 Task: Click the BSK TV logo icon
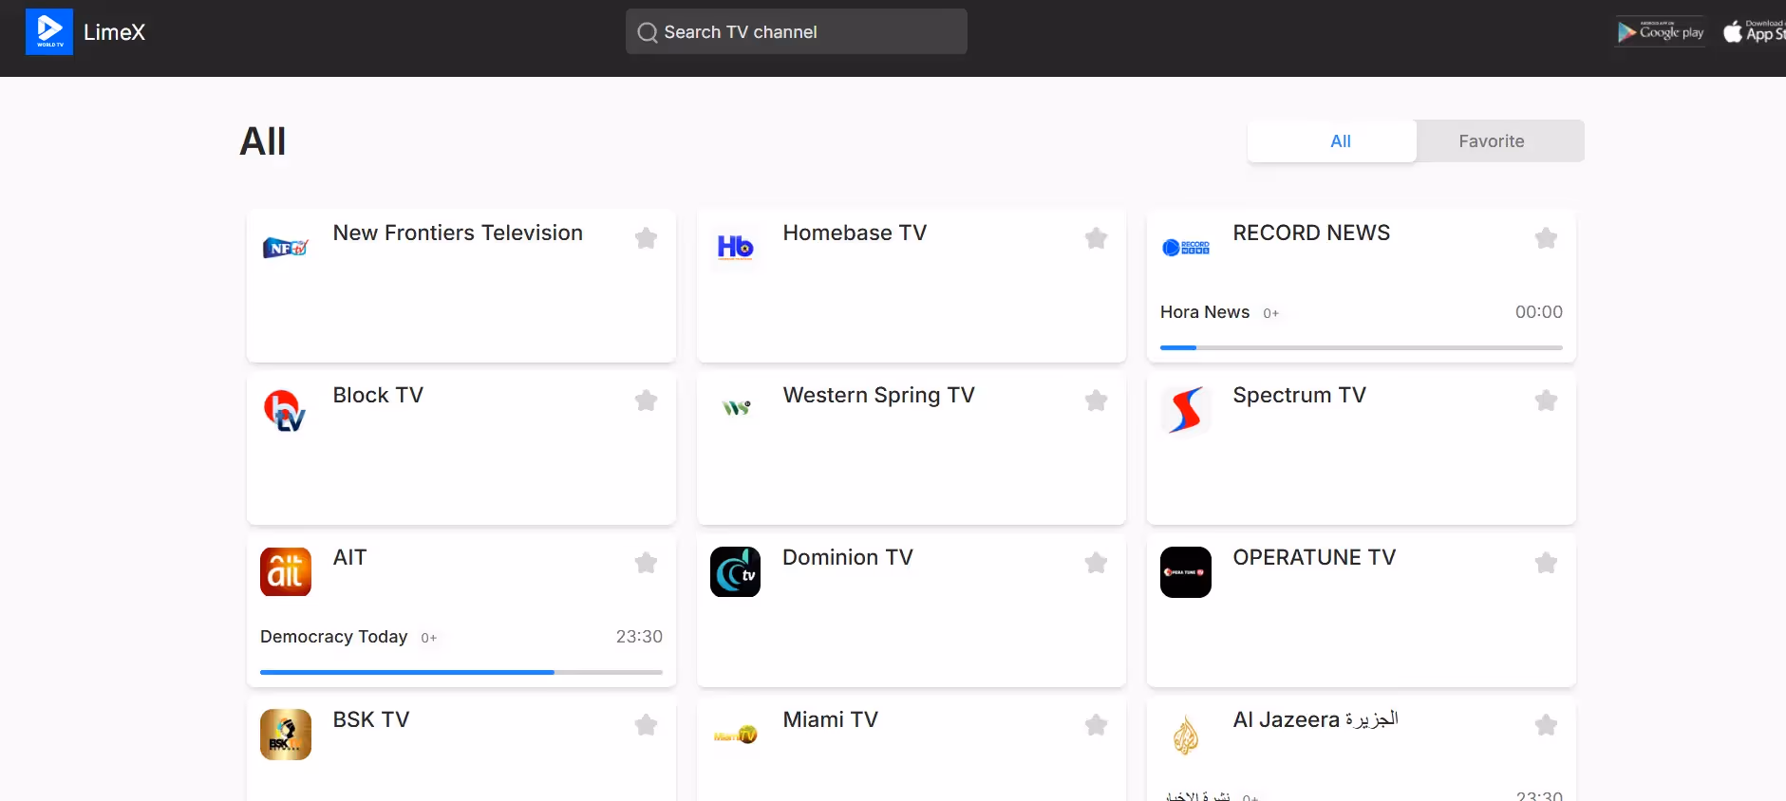tap(286, 735)
